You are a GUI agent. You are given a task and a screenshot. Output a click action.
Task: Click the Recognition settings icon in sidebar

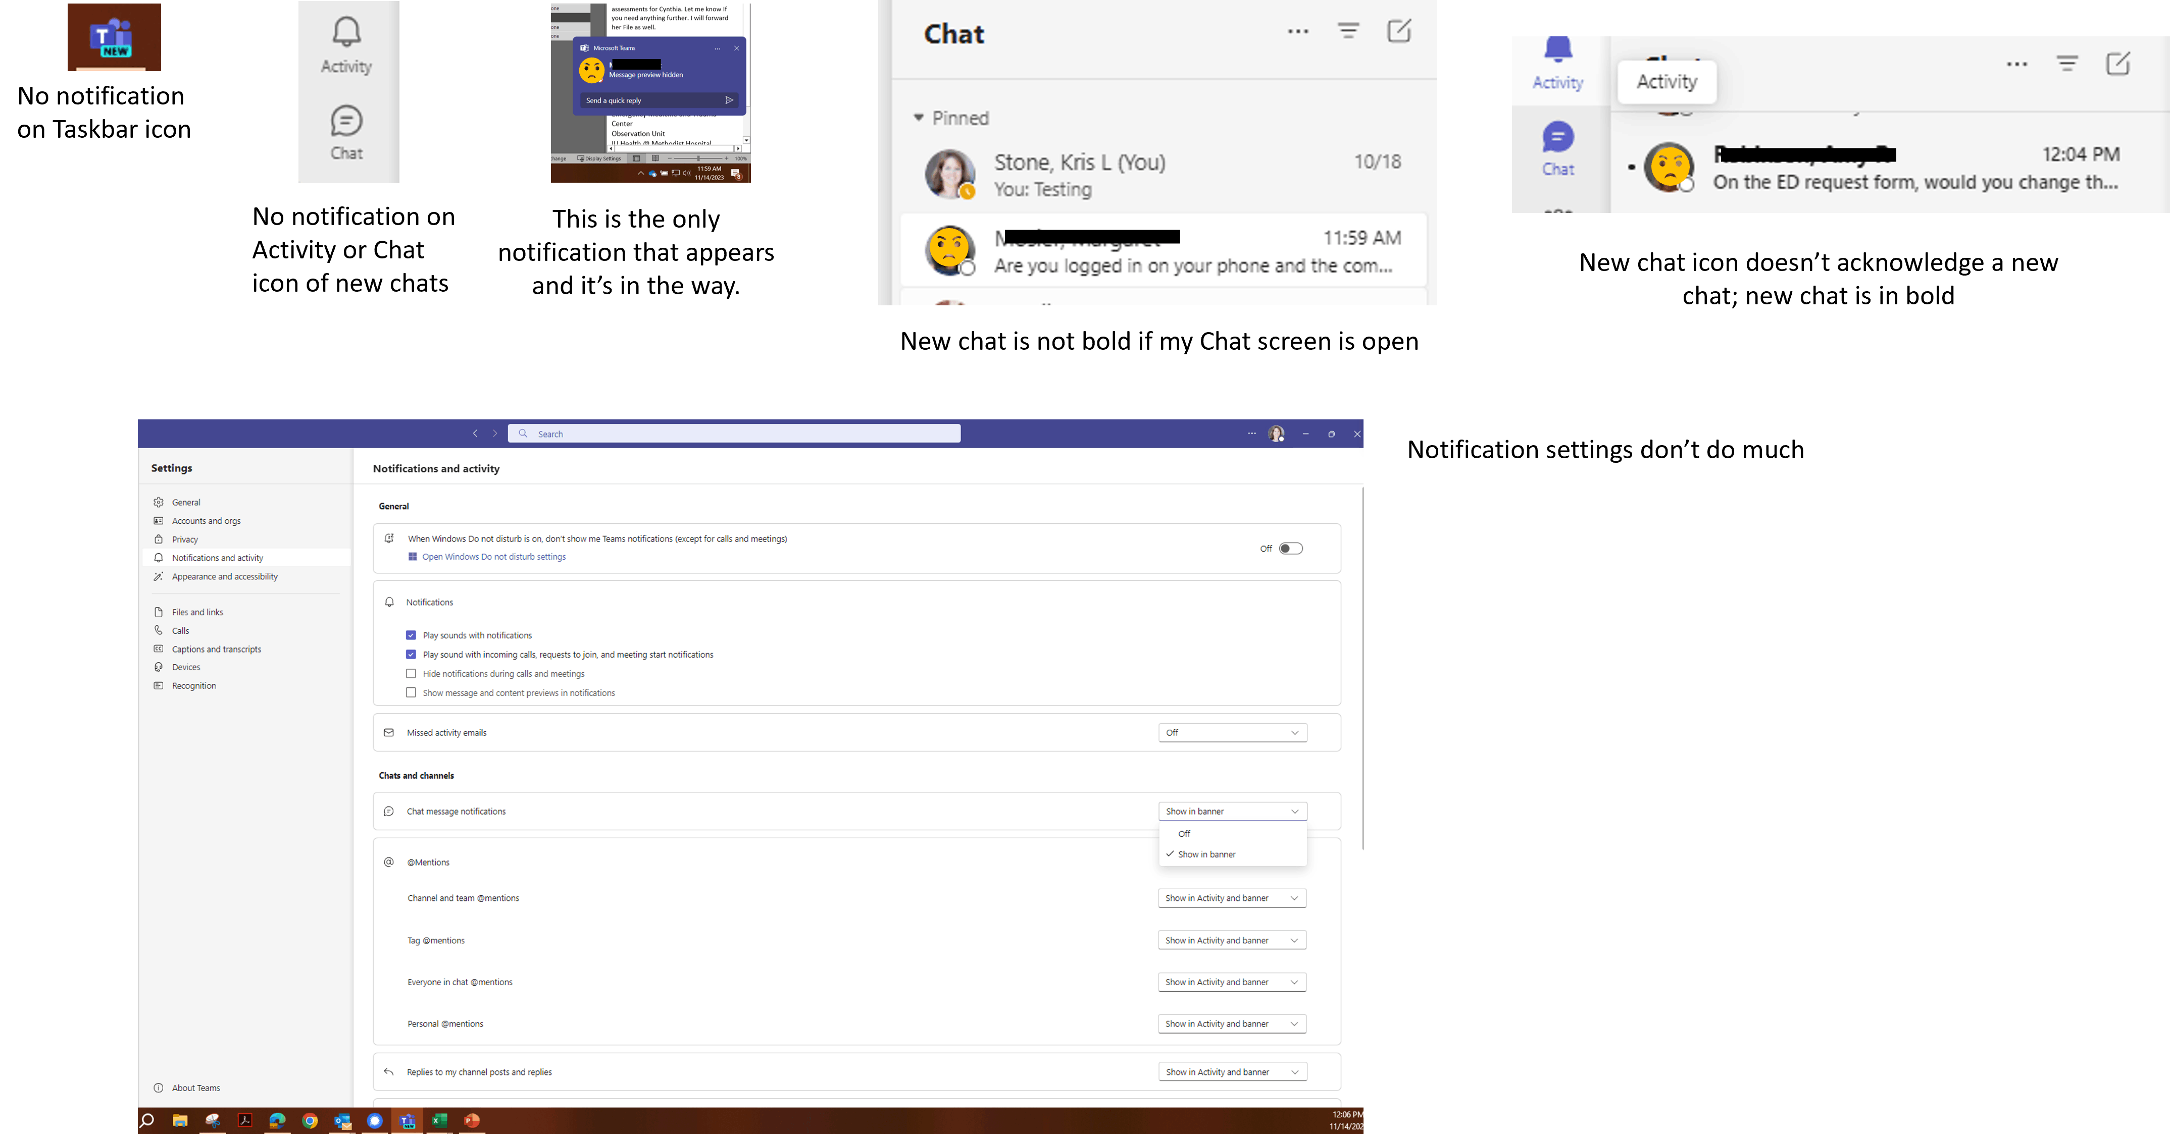tap(158, 685)
